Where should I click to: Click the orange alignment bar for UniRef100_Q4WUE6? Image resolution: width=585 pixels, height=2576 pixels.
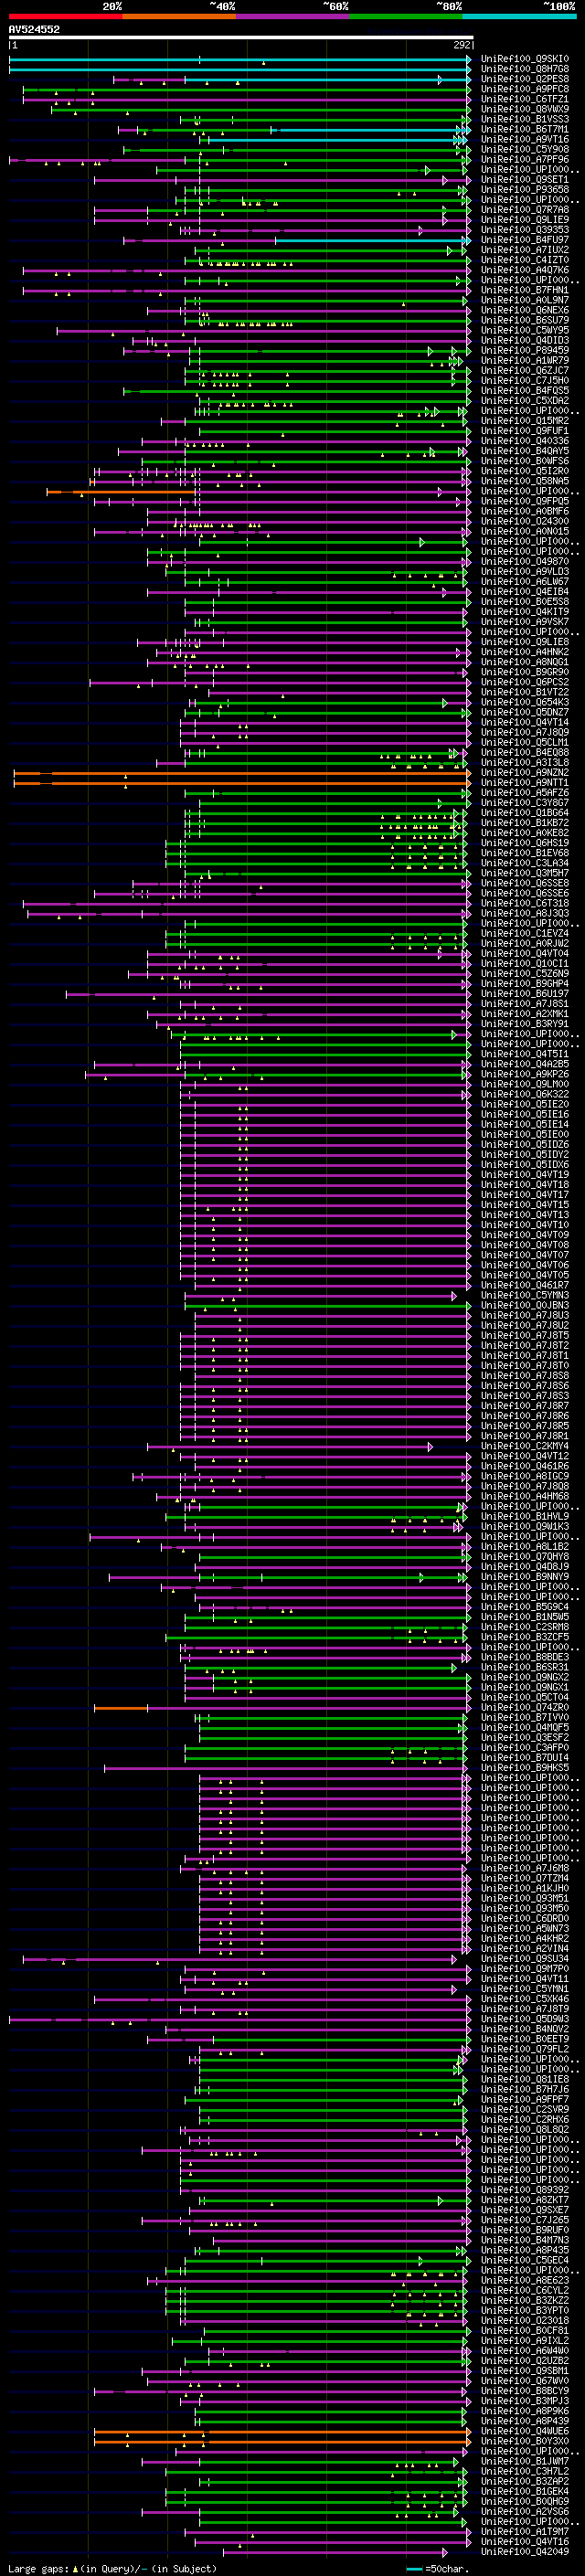(x=282, y=2432)
